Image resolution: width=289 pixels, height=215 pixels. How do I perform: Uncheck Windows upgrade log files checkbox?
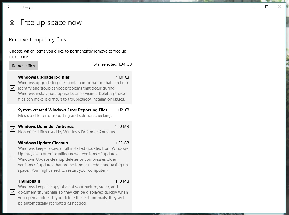(x=13, y=88)
